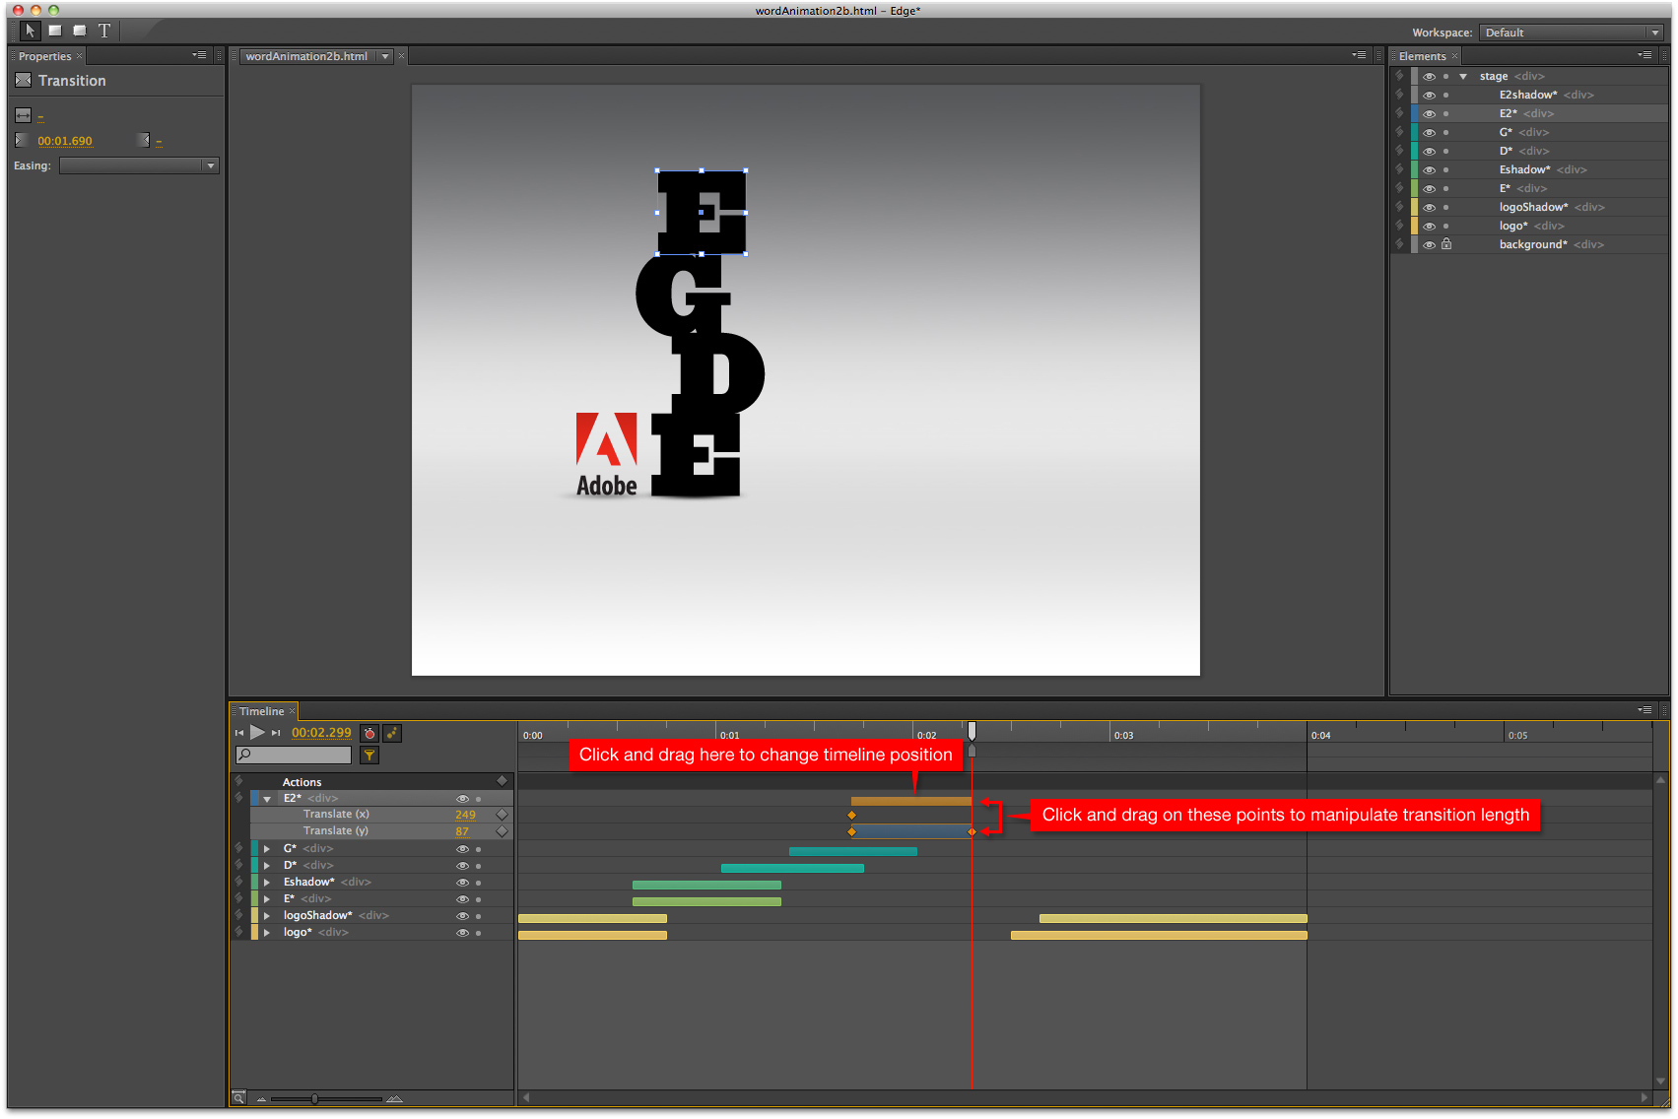Open the Elements panel options menu
The image size is (1678, 1119).
tap(1644, 56)
